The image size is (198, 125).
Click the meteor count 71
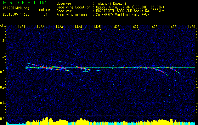click(46, 14)
